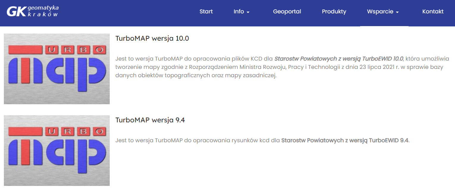Open the Geoportal page

[287, 12]
